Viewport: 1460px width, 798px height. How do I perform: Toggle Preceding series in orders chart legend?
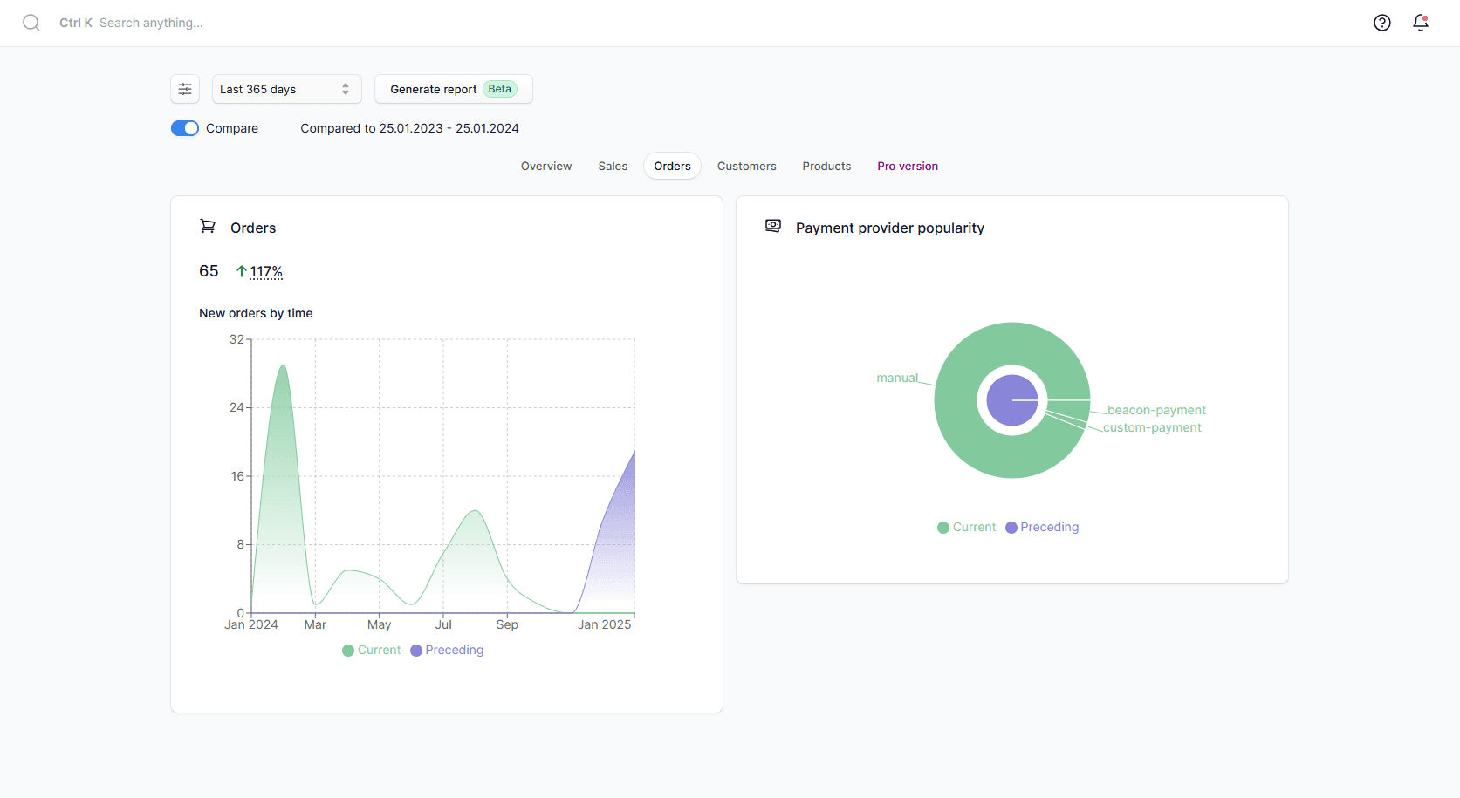coord(447,651)
